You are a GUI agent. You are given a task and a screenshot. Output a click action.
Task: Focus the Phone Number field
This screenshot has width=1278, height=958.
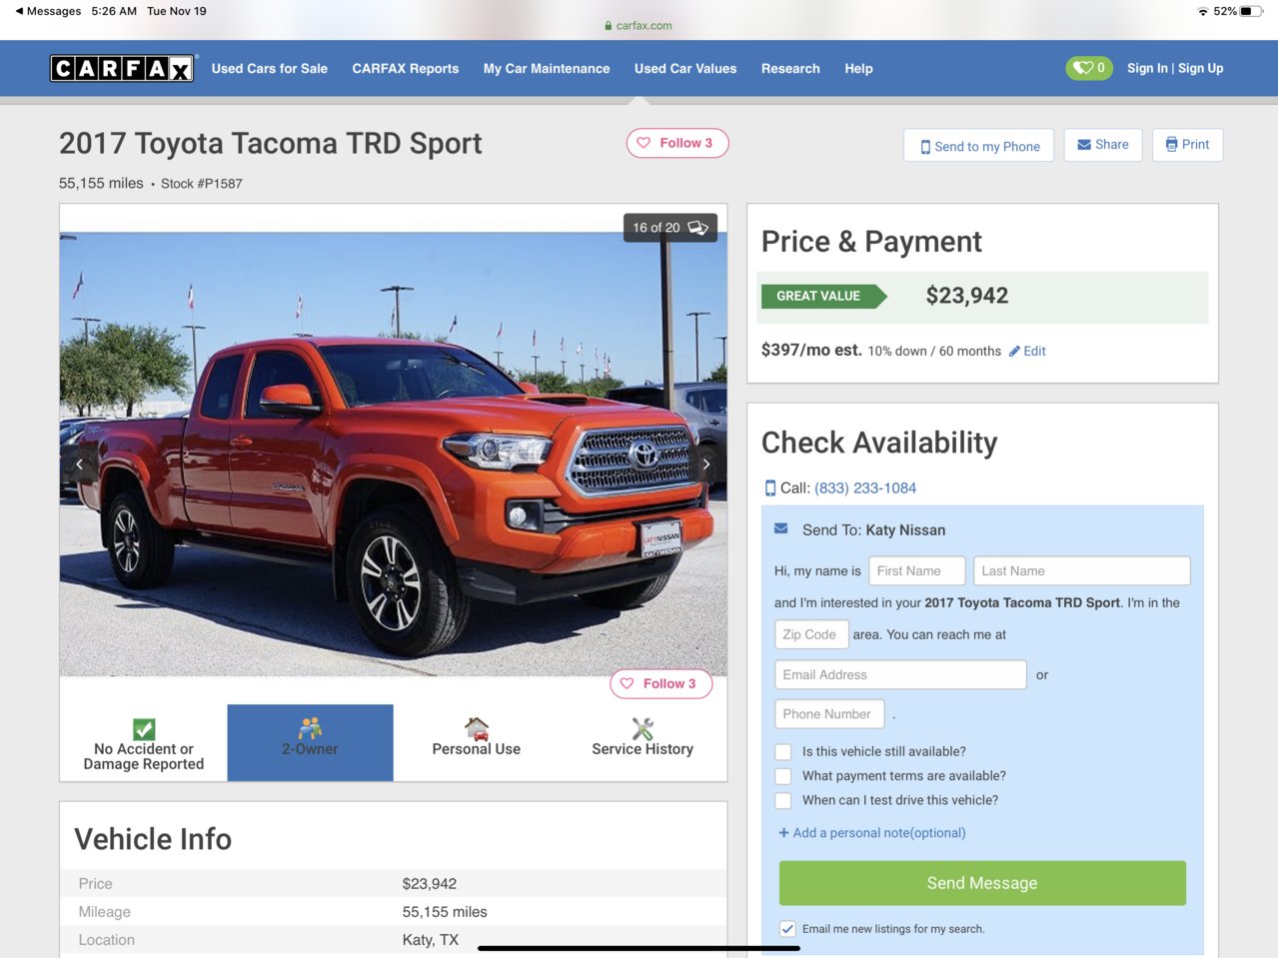pyautogui.click(x=830, y=714)
